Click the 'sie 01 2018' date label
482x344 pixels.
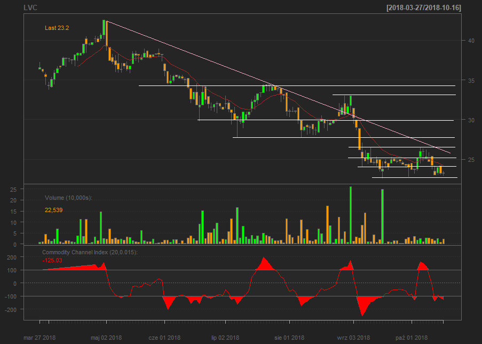(289, 338)
